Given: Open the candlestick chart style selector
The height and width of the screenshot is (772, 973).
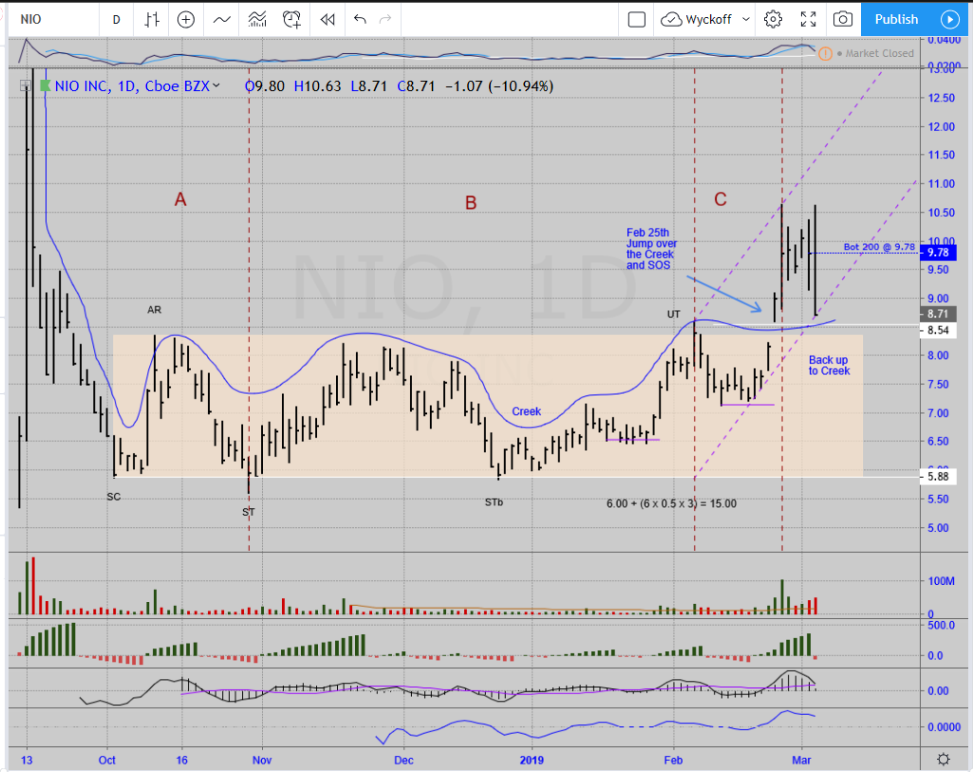Looking at the screenshot, I should pyautogui.click(x=152, y=19).
